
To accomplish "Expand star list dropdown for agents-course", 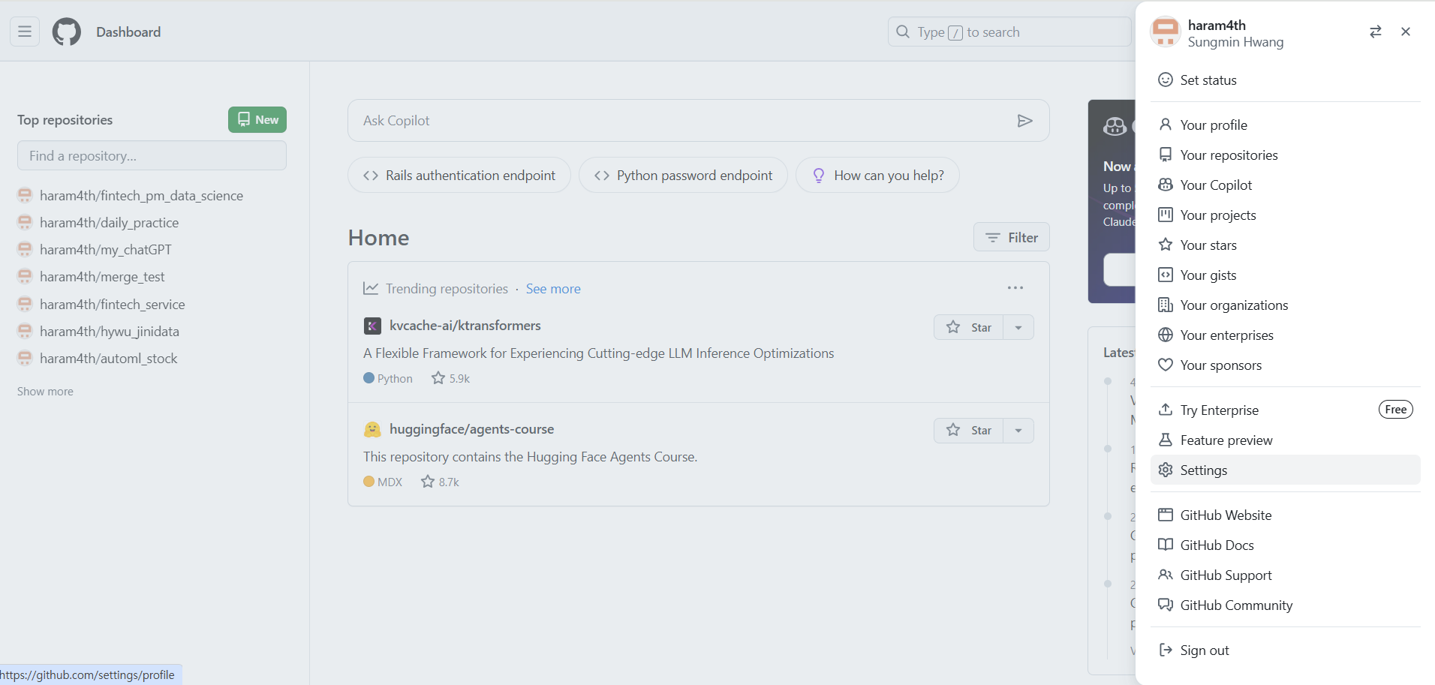I will click(1018, 430).
